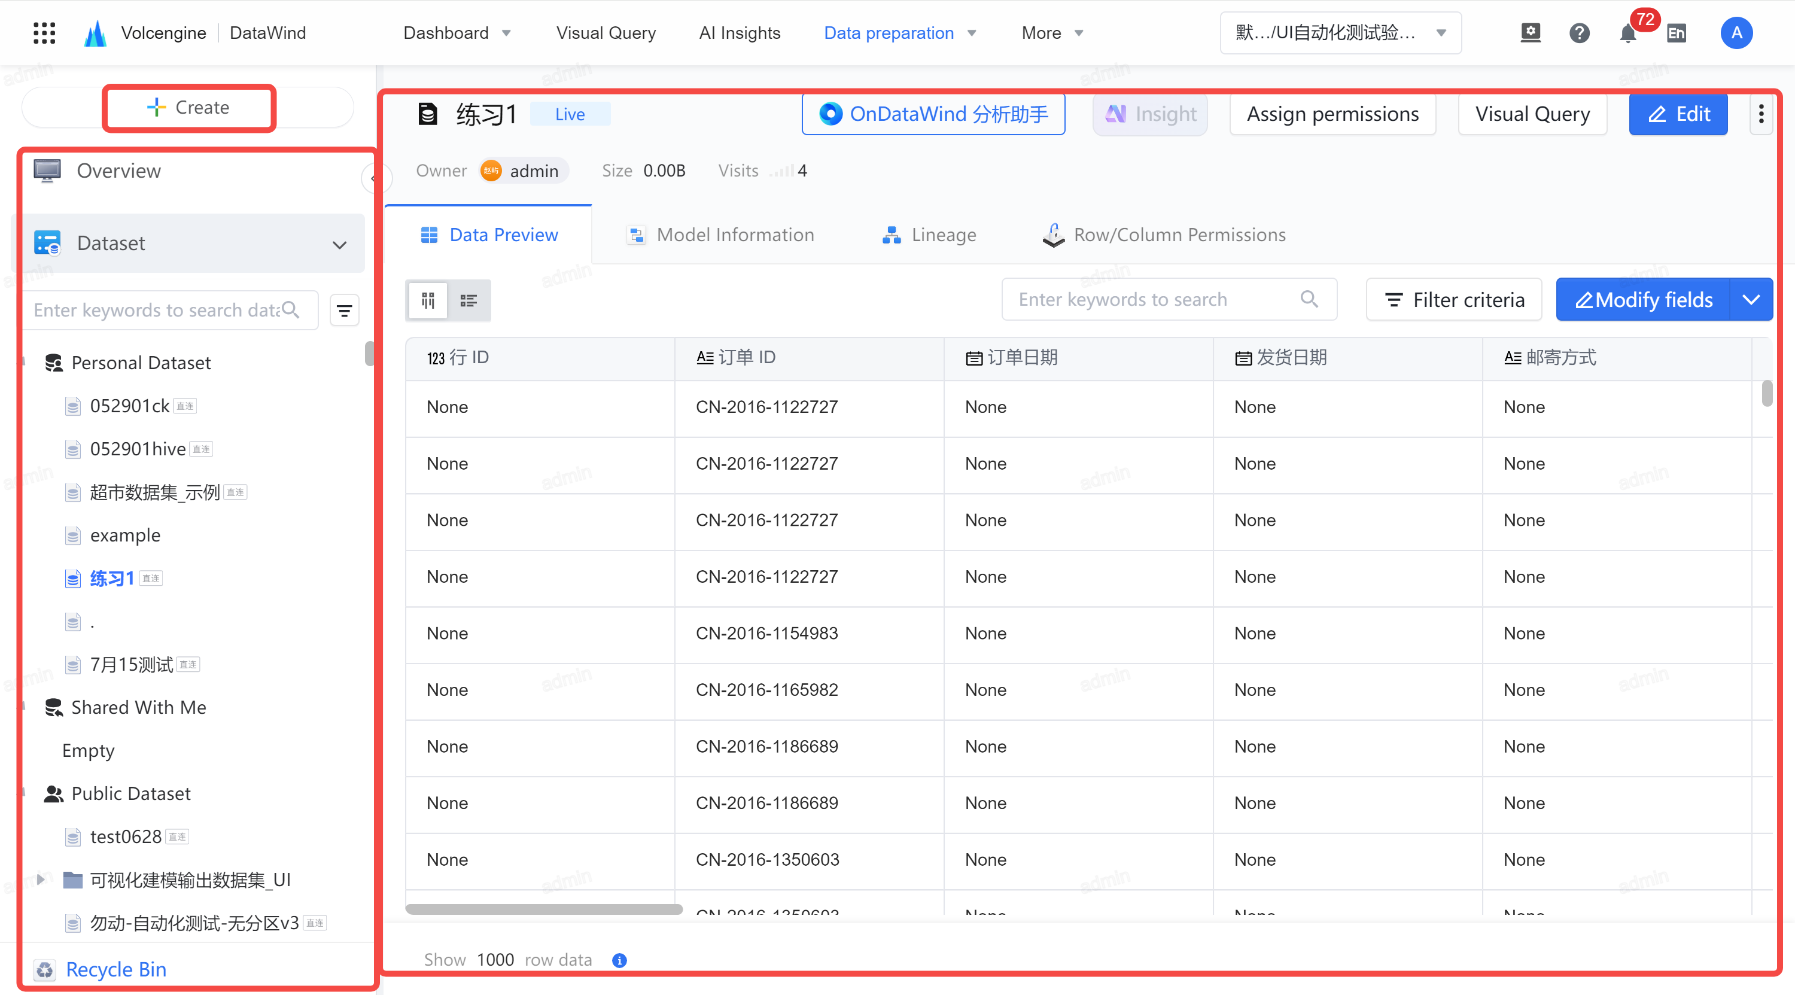The image size is (1795, 995).
Task: Open the More dropdown menu
Action: pyautogui.click(x=1052, y=33)
